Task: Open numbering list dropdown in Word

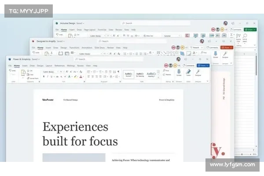Action: tap(95, 72)
